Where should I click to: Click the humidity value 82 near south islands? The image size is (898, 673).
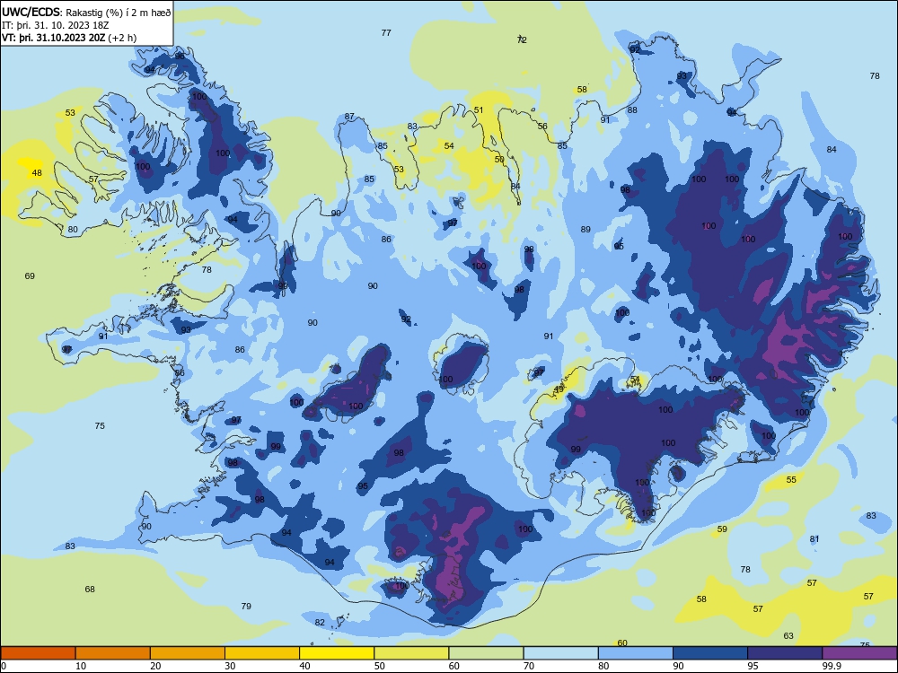320,623
